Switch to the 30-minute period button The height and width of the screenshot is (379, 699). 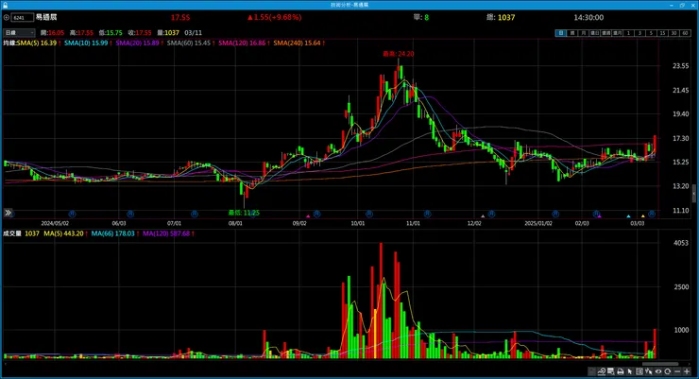point(673,33)
